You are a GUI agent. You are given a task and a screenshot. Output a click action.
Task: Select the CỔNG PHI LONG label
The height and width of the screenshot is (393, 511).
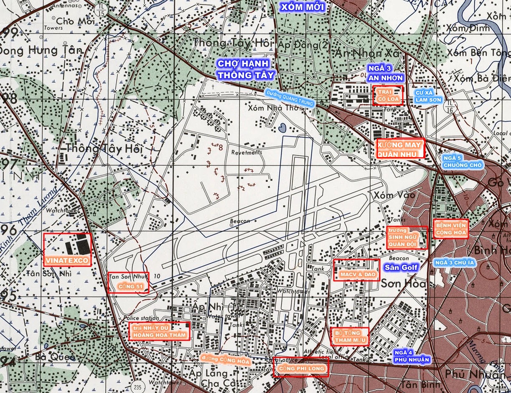click(301, 367)
